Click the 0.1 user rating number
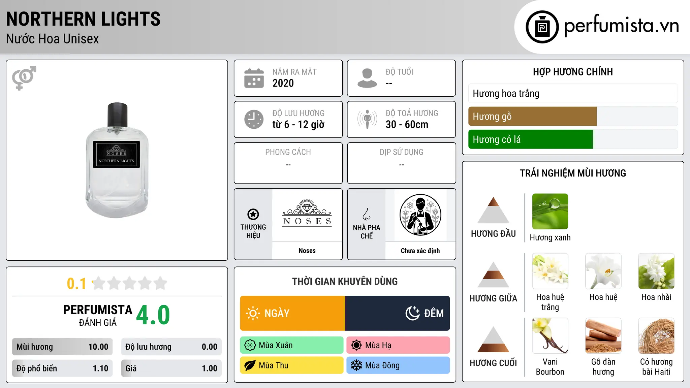 coord(76,284)
